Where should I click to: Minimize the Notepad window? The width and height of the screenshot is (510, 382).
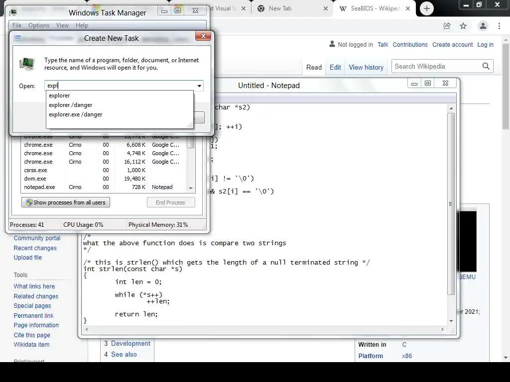(x=414, y=84)
